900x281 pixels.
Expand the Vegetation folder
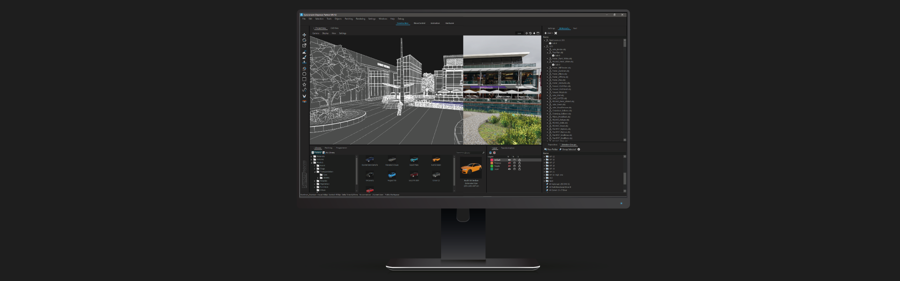(315, 184)
